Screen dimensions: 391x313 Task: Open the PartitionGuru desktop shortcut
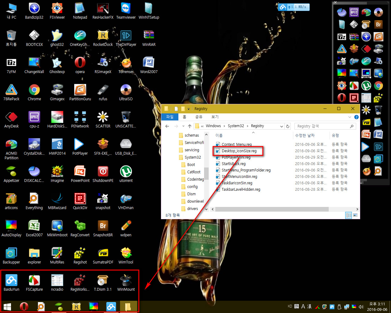[x=80, y=93]
